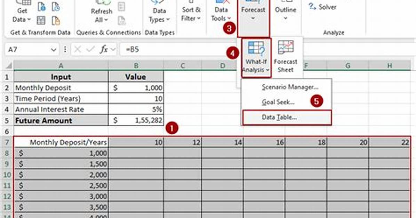This screenshot has width=416, height=218.
Task: Click the Name Box showing A7
Action: [27, 49]
